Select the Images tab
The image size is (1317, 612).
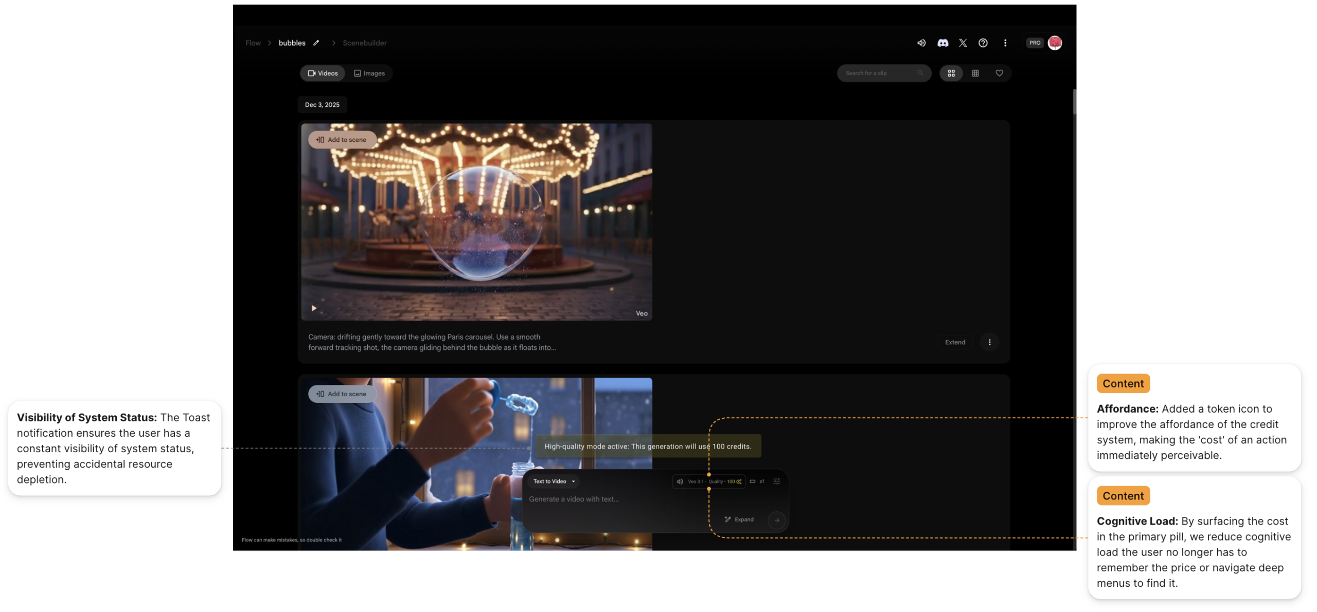pos(369,73)
